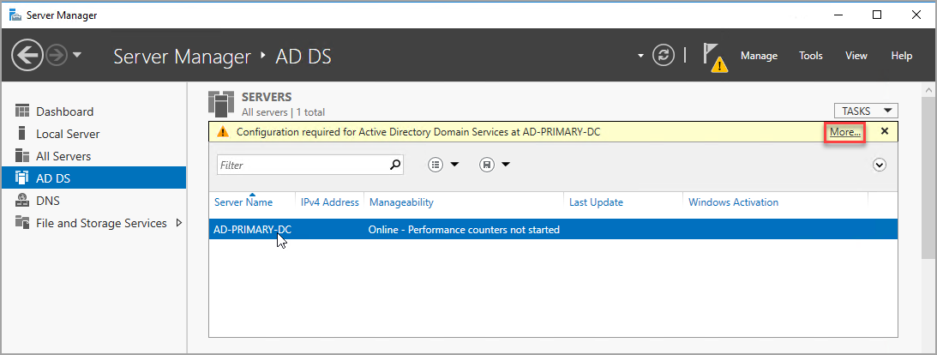Refresh Server Manager with the refresh icon

[664, 56]
